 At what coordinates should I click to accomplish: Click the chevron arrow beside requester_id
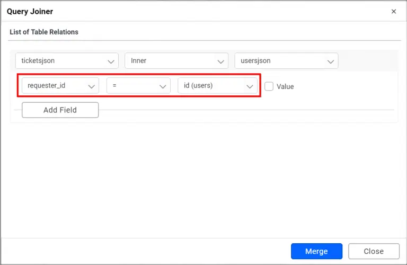pyautogui.click(x=92, y=86)
